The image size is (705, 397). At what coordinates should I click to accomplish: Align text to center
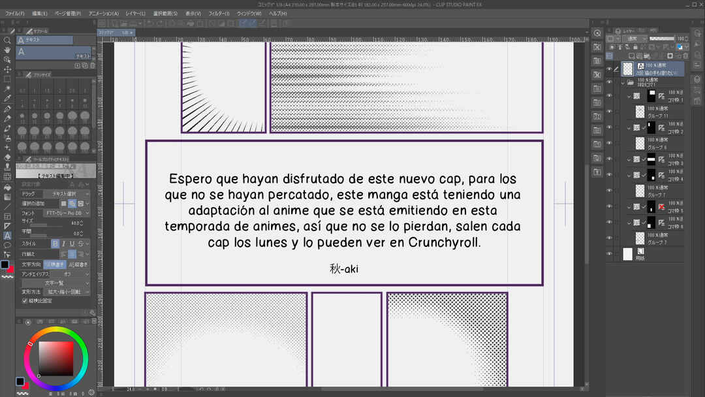[72, 254]
